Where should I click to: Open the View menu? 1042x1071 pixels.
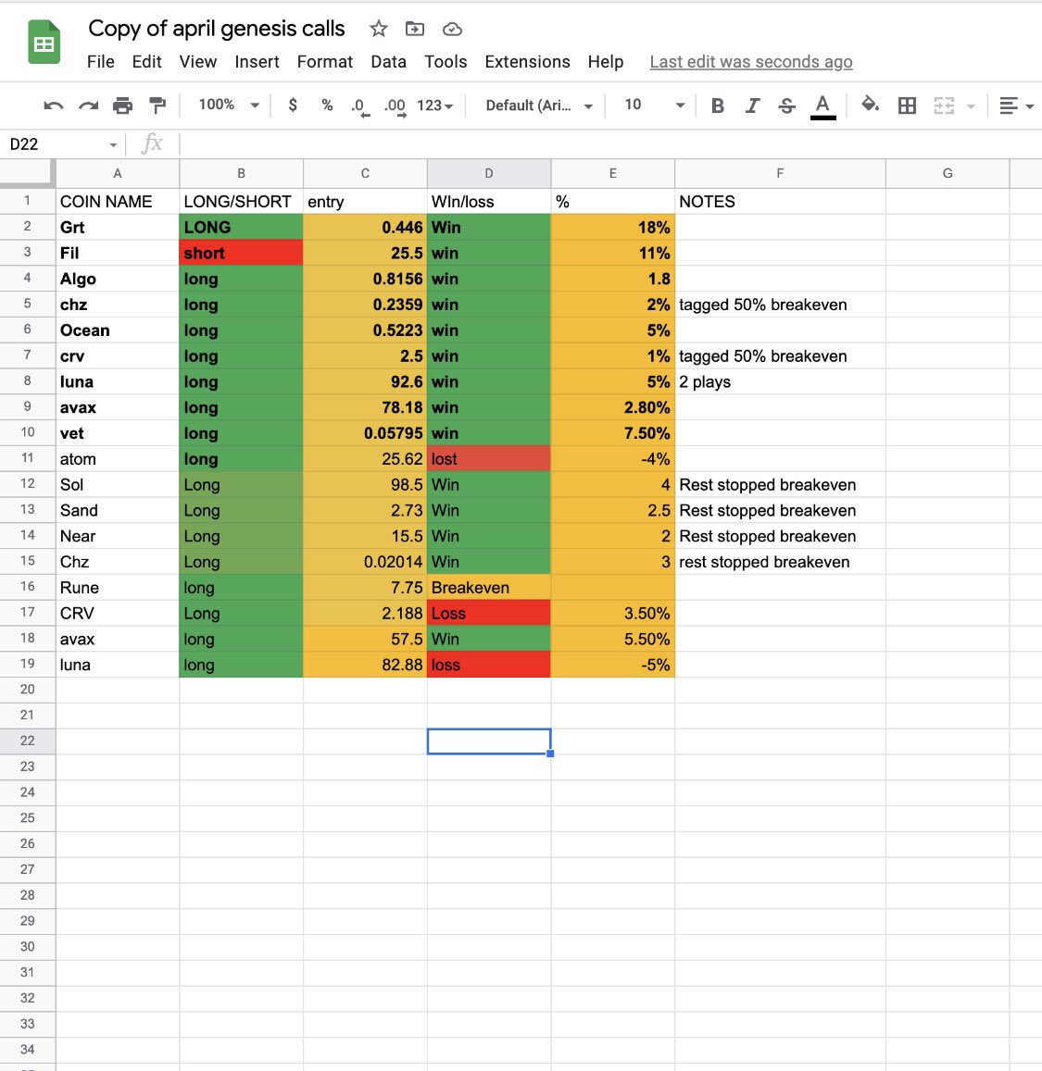(x=198, y=61)
